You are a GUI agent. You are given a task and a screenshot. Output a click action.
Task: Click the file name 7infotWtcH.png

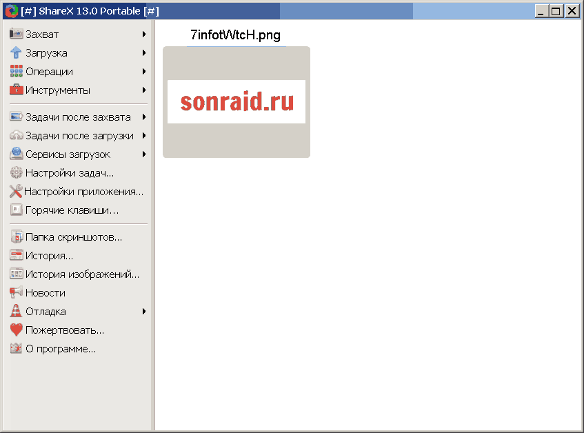click(235, 34)
